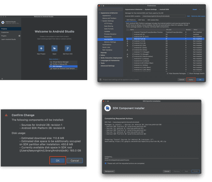Click the search magnifier in Preferences
212x182 pixels.
point(100,9)
